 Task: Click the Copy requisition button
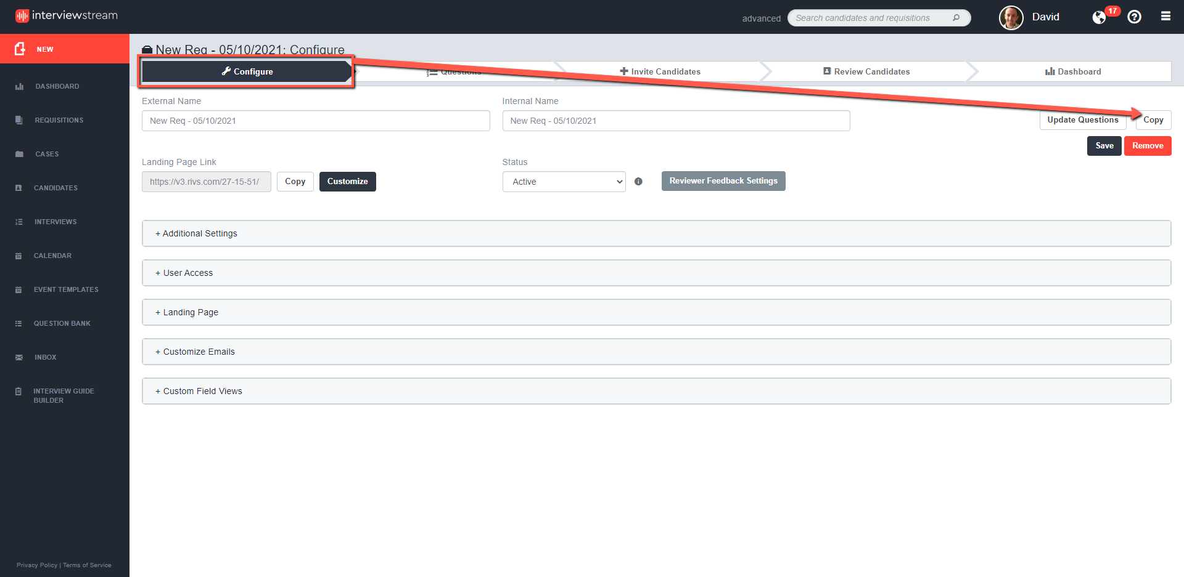(x=1153, y=120)
